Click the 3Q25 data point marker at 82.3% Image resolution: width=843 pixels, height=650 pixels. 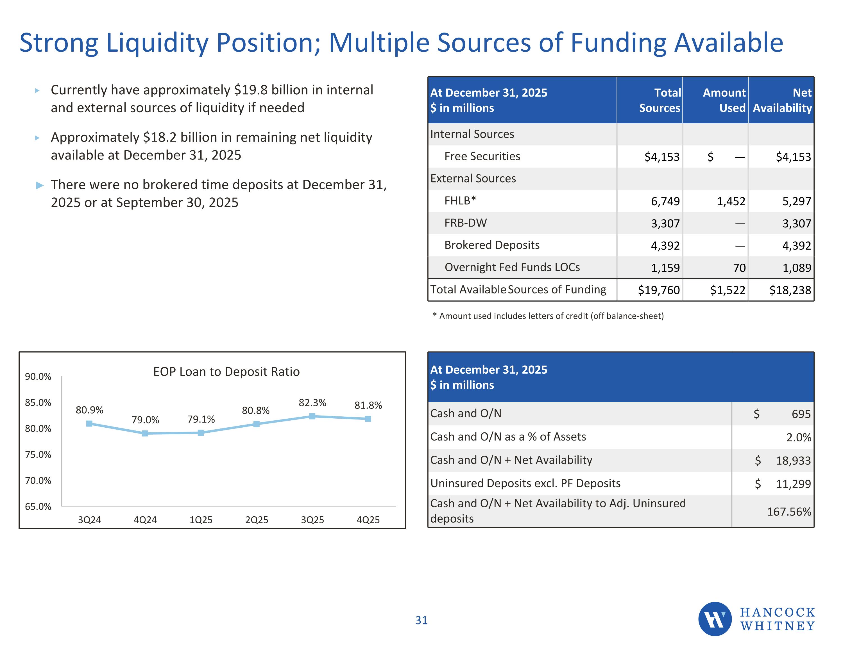tap(312, 416)
